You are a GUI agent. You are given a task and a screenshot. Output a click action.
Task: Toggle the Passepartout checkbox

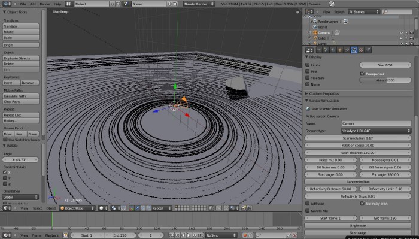[362, 74]
